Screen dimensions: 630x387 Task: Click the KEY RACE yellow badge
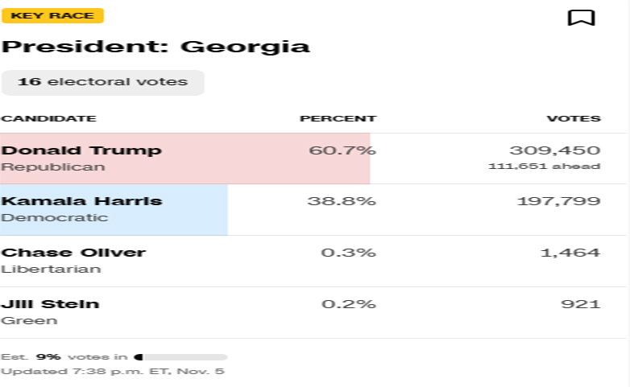coord(52,15)
